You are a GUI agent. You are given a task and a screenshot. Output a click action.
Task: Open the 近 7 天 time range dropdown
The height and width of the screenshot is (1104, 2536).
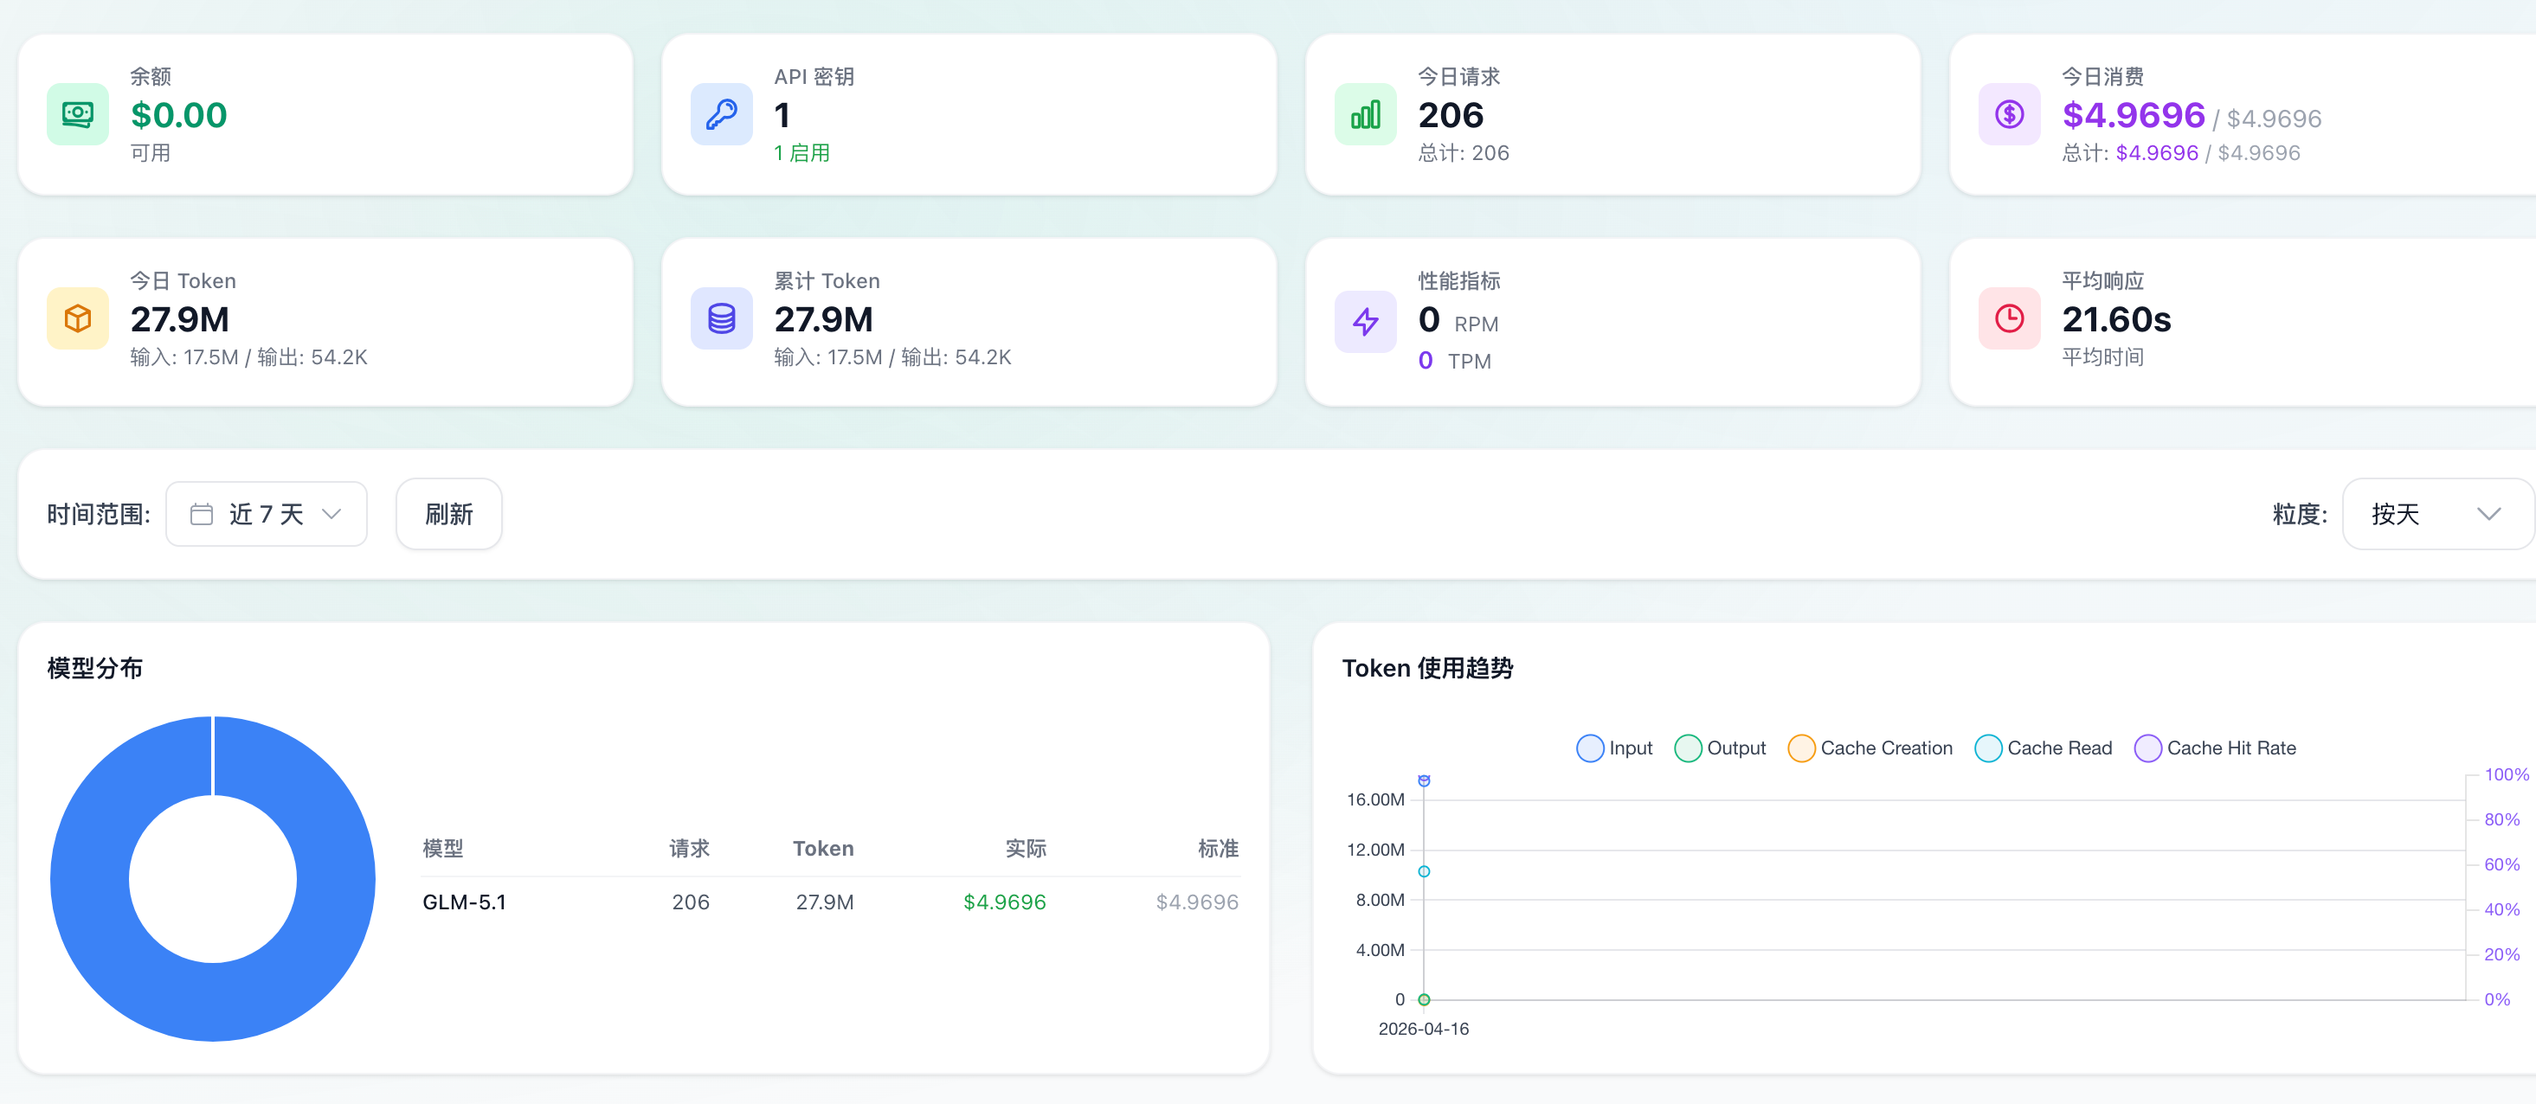pos(267,514)
